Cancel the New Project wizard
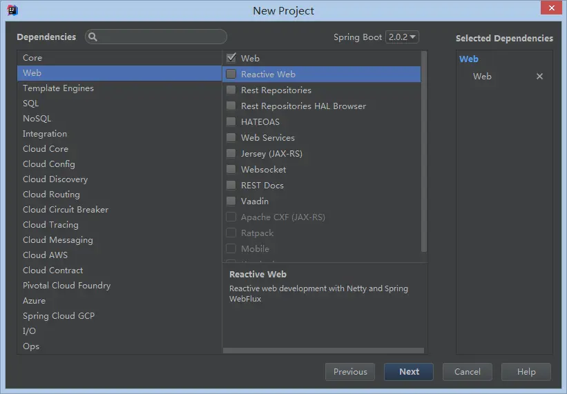 pos(467,372)
